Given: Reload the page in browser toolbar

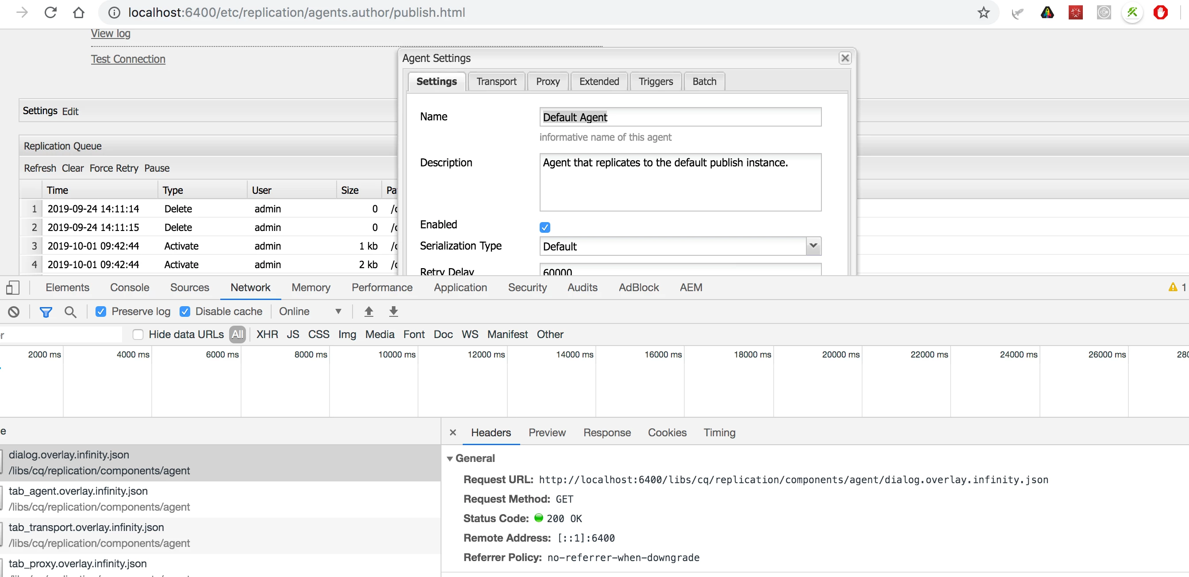Looking at the screenshot, I should 50,12.
